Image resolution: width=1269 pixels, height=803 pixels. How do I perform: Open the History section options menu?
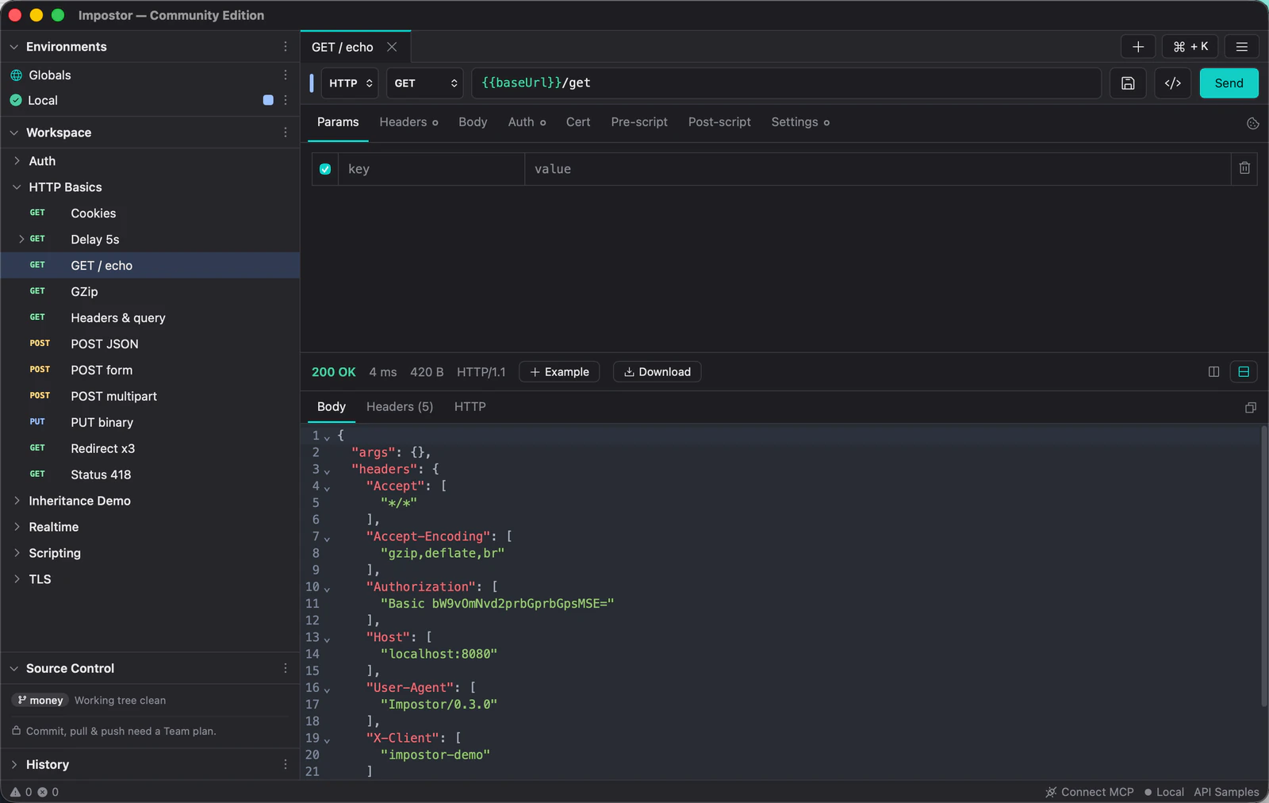[286, 764]
